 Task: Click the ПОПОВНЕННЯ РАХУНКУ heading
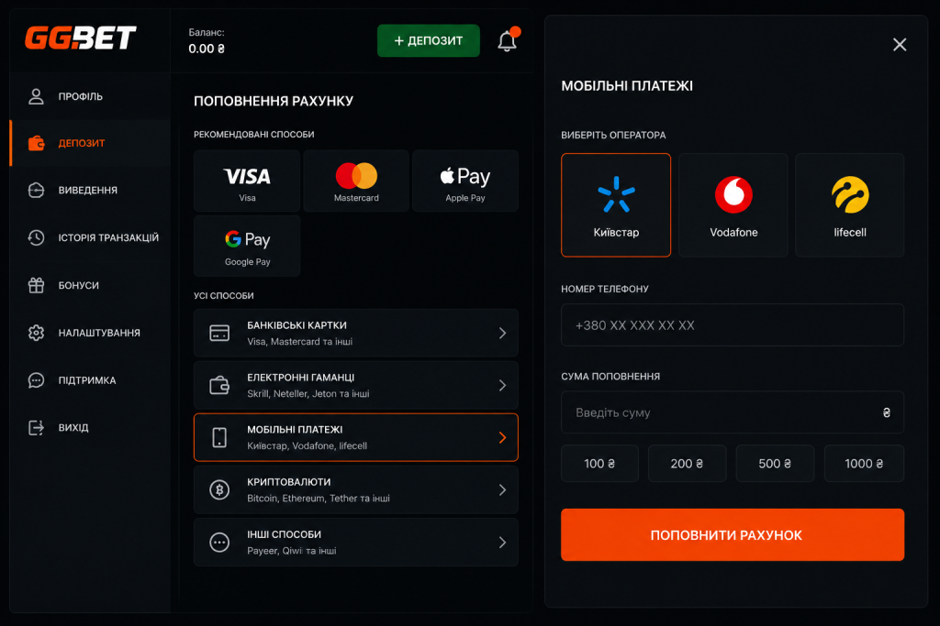click(x=274, y=101)
